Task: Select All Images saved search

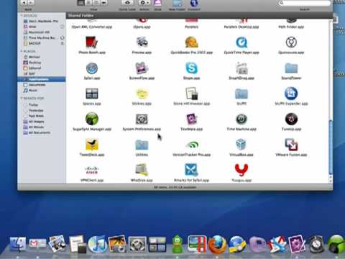Action: [41, 122]
